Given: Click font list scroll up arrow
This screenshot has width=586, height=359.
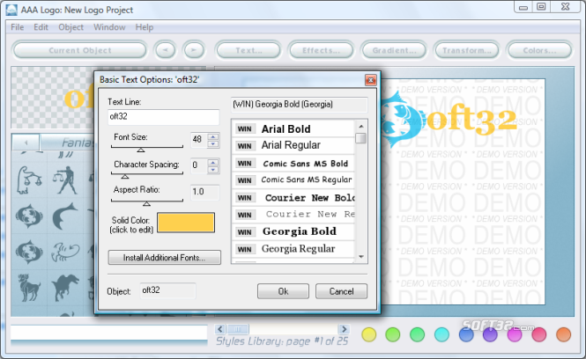Looking at the screenshot, I should click(361, 127).
